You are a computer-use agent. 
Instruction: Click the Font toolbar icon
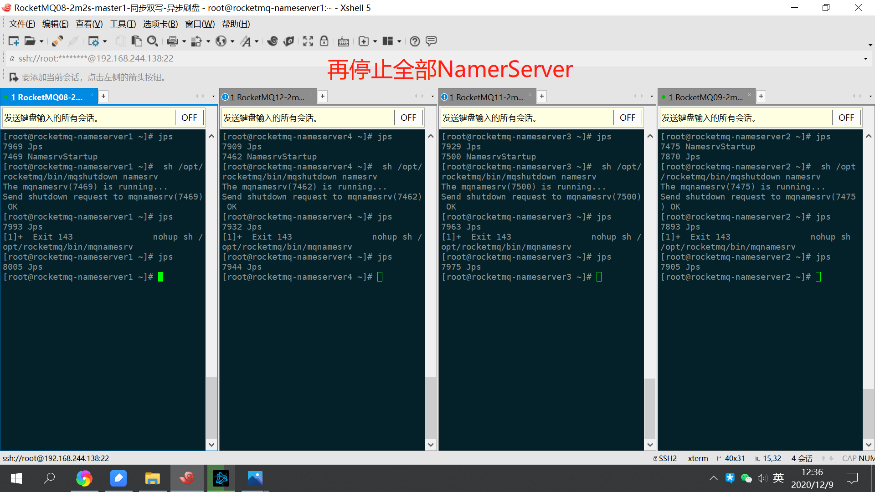[x=246, y=41]
